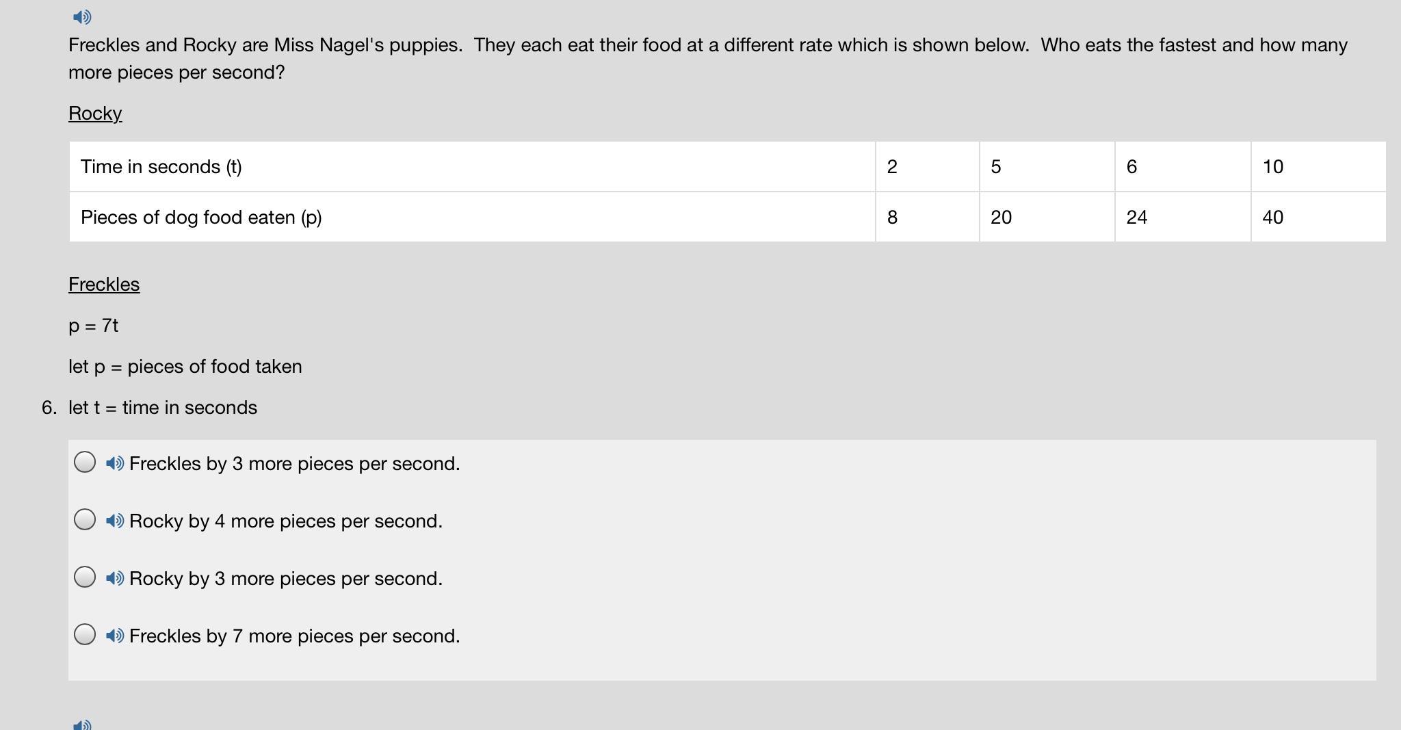Click the question number 6 label
Screen dimensions: 1401x730
click(x=49, y=408)
